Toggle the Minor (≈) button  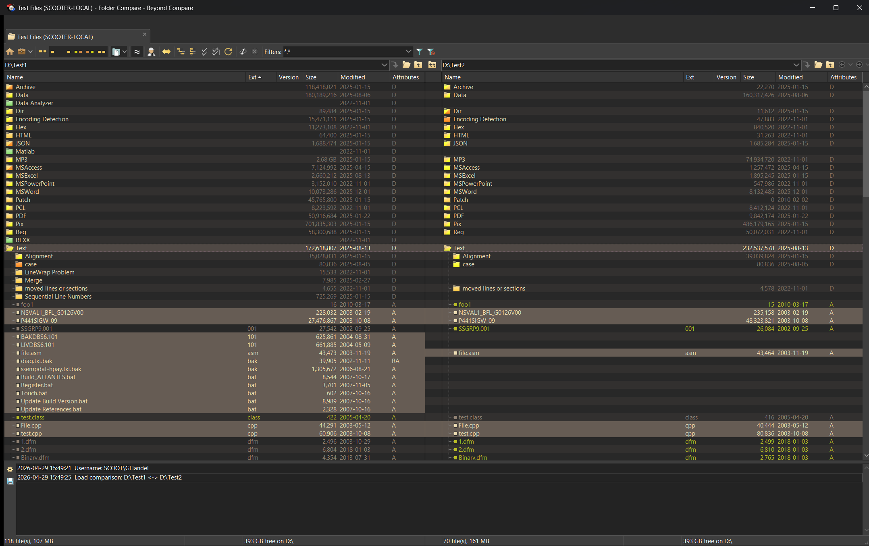[137, 52]
